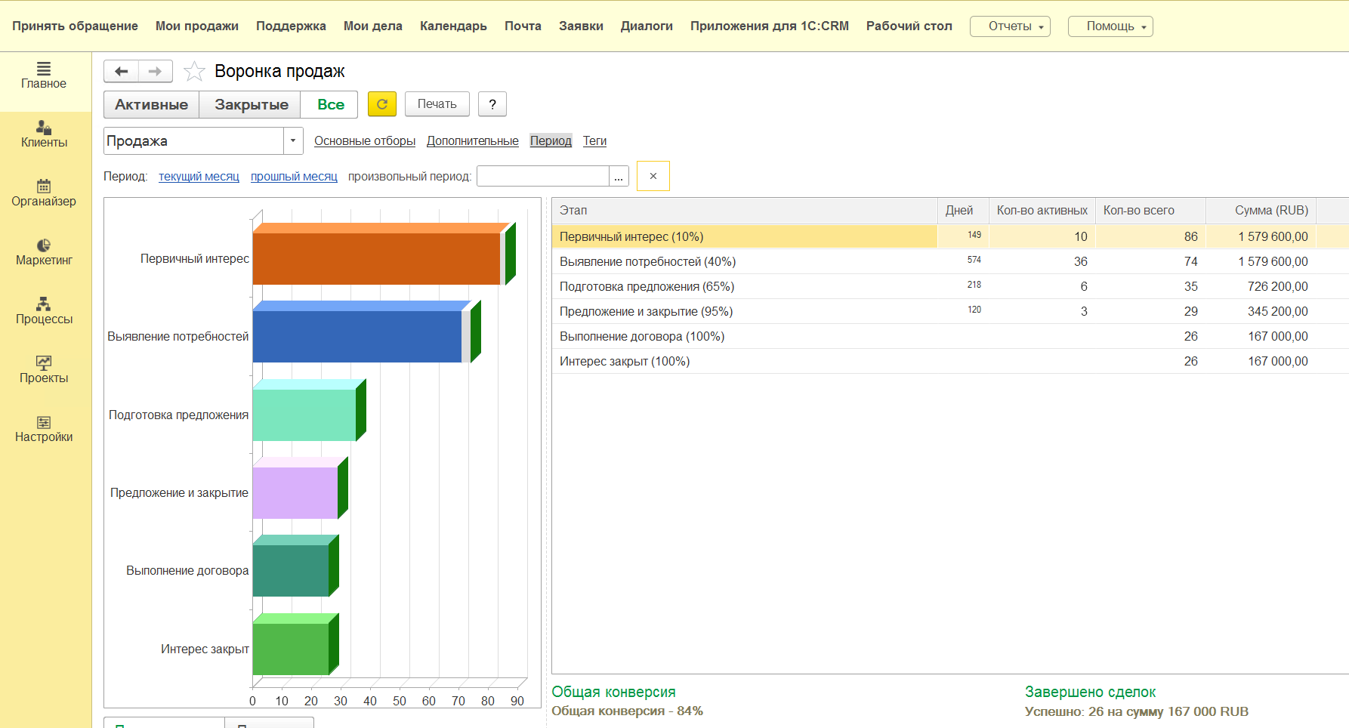Open the Органайзер calendar icon
Viewport: 1349px width, 728px height.
(x=44, y=187)
